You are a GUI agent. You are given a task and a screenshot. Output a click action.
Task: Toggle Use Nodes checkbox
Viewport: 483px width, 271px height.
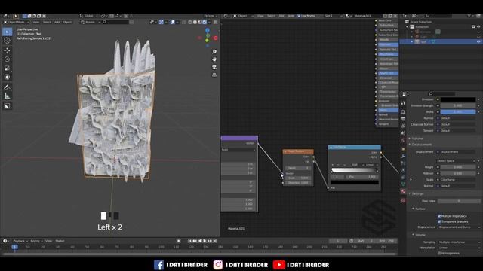coord(299,16)
